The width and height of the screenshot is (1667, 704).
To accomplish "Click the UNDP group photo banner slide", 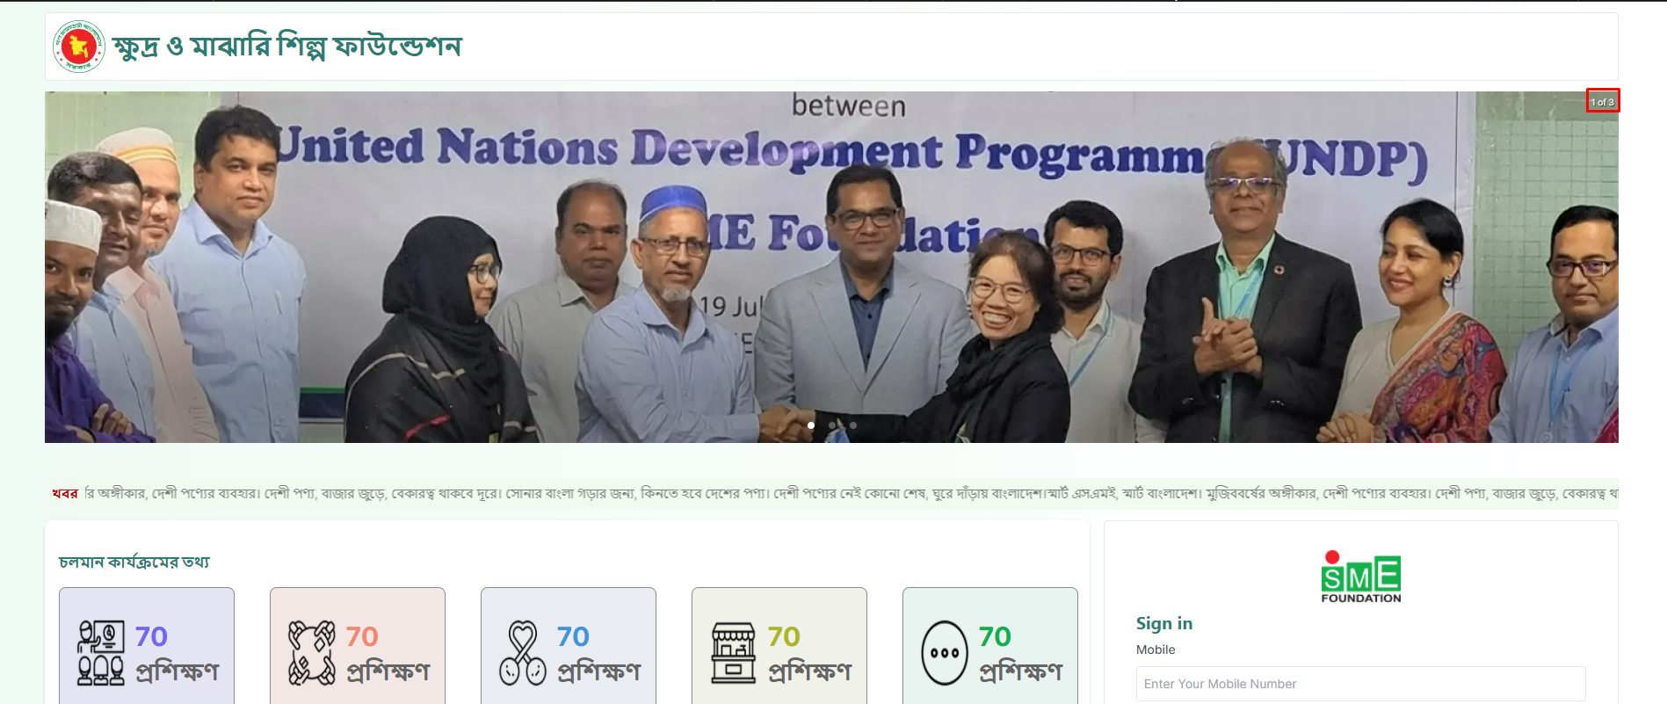I will 831,267.
